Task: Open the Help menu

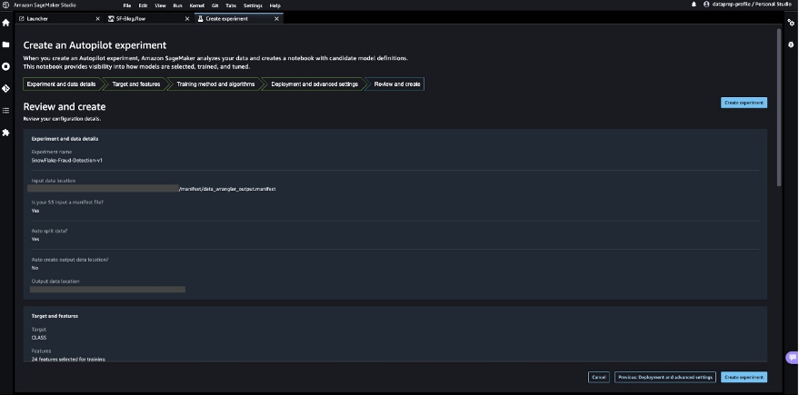Action: pos(275,5)
